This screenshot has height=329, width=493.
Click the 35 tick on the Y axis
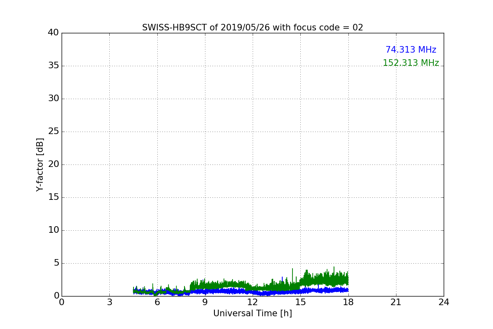coord(53,66)
